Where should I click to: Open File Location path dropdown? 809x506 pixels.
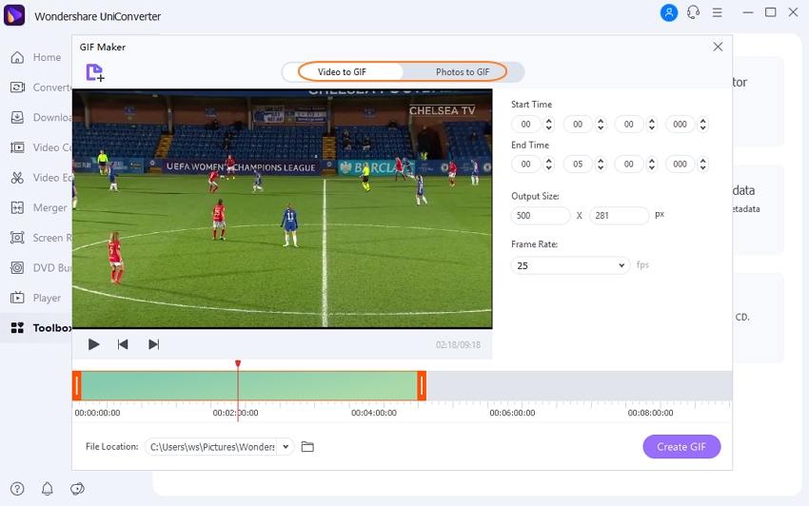286,447
